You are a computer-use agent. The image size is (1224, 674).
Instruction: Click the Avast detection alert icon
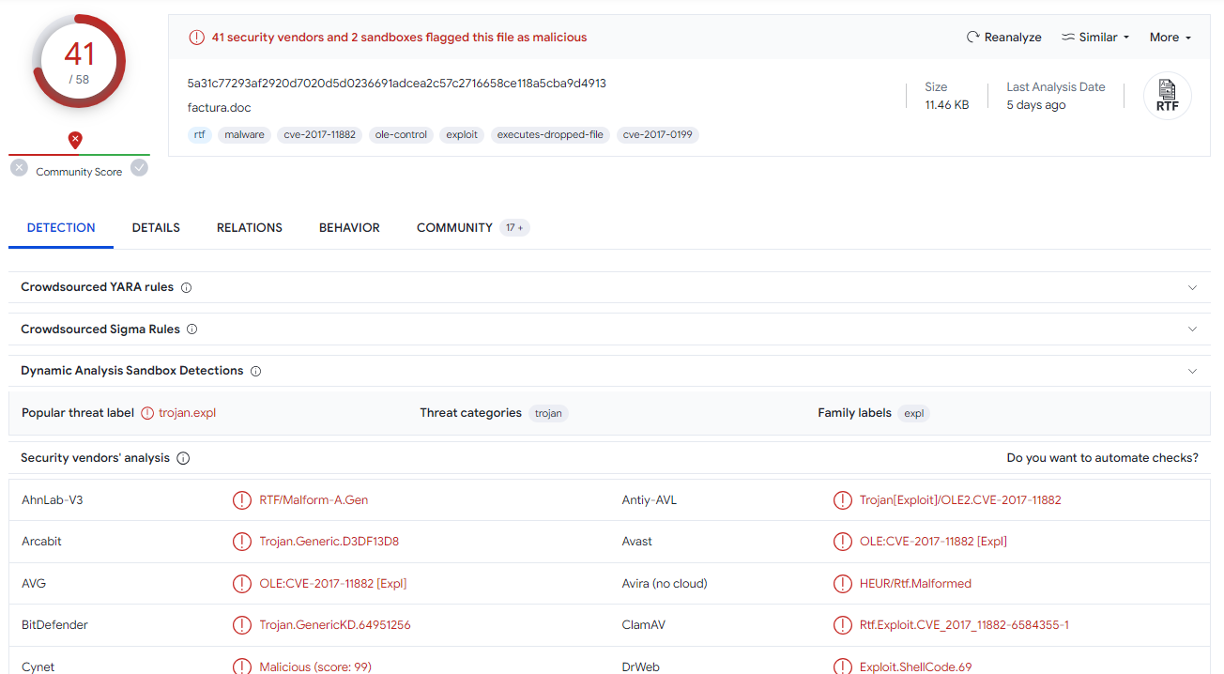point(843,542)
